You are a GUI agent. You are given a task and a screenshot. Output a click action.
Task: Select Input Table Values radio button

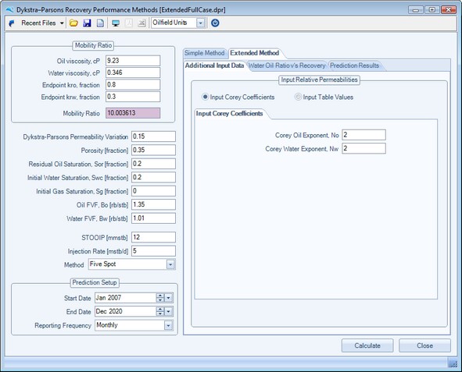coord(298,97)
